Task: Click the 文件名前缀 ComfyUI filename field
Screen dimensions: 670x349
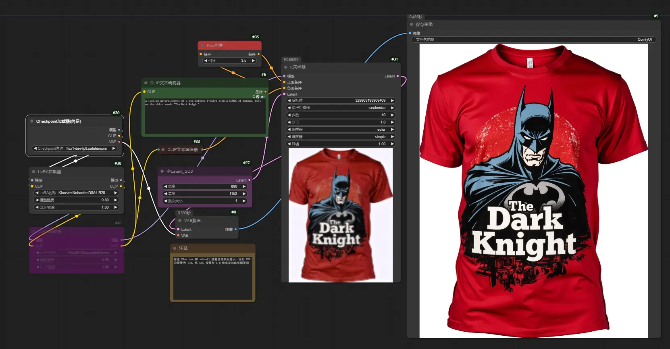Action: coord(534,40)
